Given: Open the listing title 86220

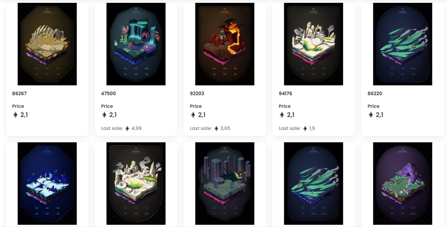Looking at the screenshot, I should [x=375, y=93].
